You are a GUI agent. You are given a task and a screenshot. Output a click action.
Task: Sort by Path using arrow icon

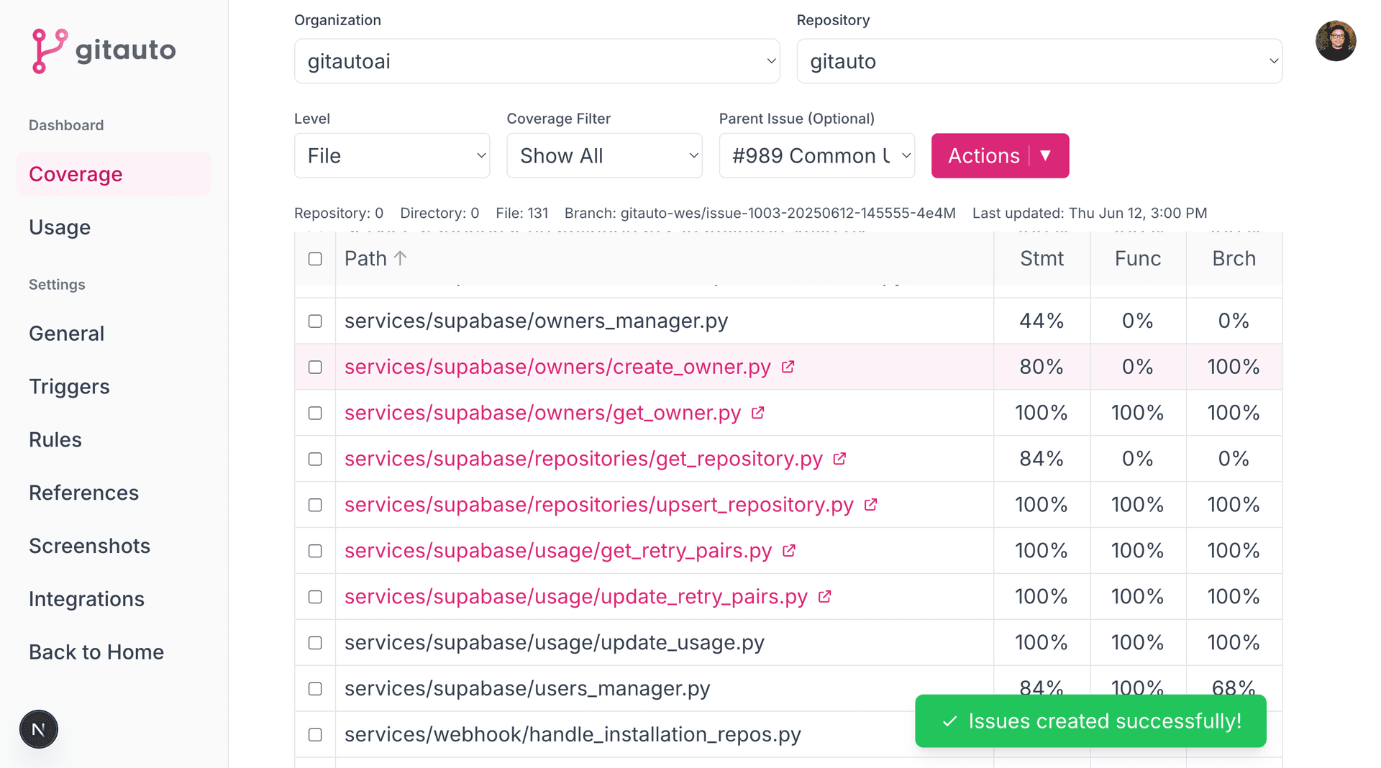click(x=401, y=258)
